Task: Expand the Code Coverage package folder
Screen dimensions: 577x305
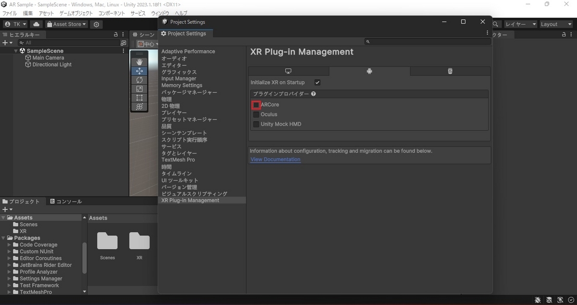Action: (9, 245)
